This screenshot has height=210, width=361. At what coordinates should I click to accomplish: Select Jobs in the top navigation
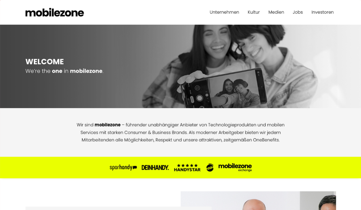(x=298, y=12)
